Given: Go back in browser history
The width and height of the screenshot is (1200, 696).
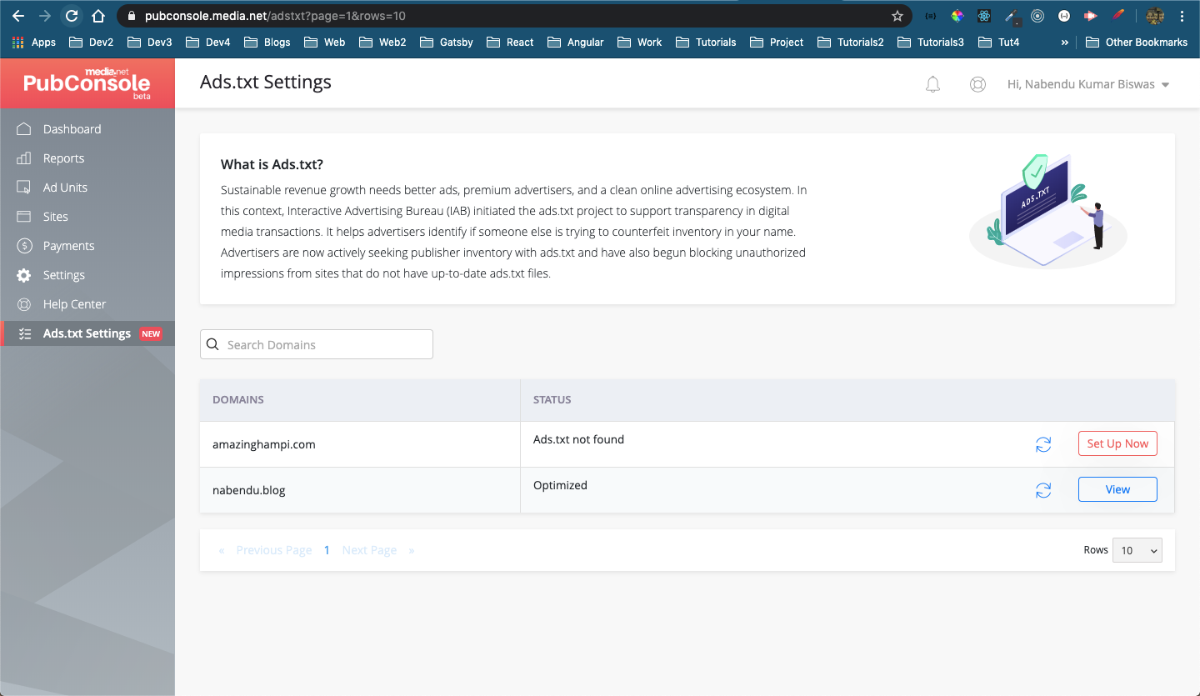Looking at the screenshot, I should pyautogui.click(x=18, y=16).
